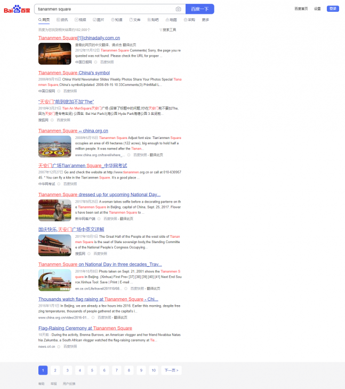Screen dimensions: 345x389
Task: Open source link news.cri.cn
Action: pyautogui.click(x=46, y=347)
